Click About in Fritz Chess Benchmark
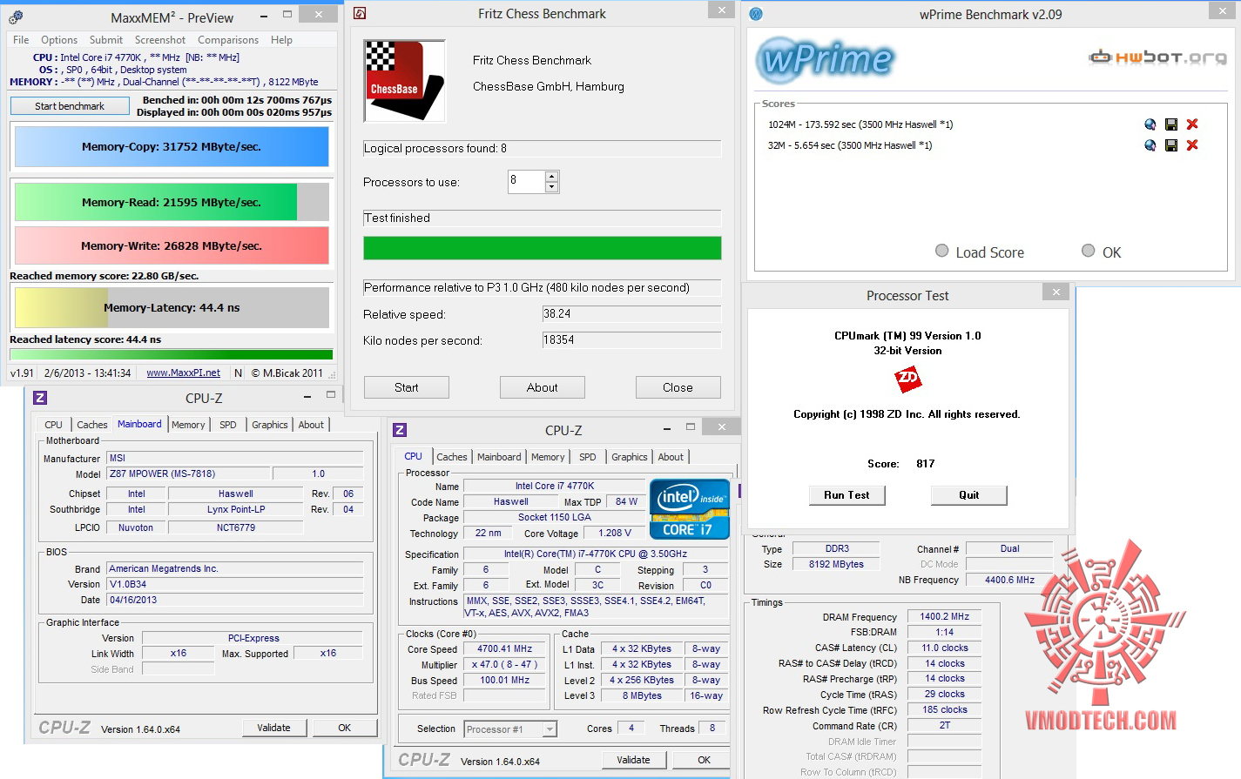Screen dimensions: 1241x779 (543, 387)
